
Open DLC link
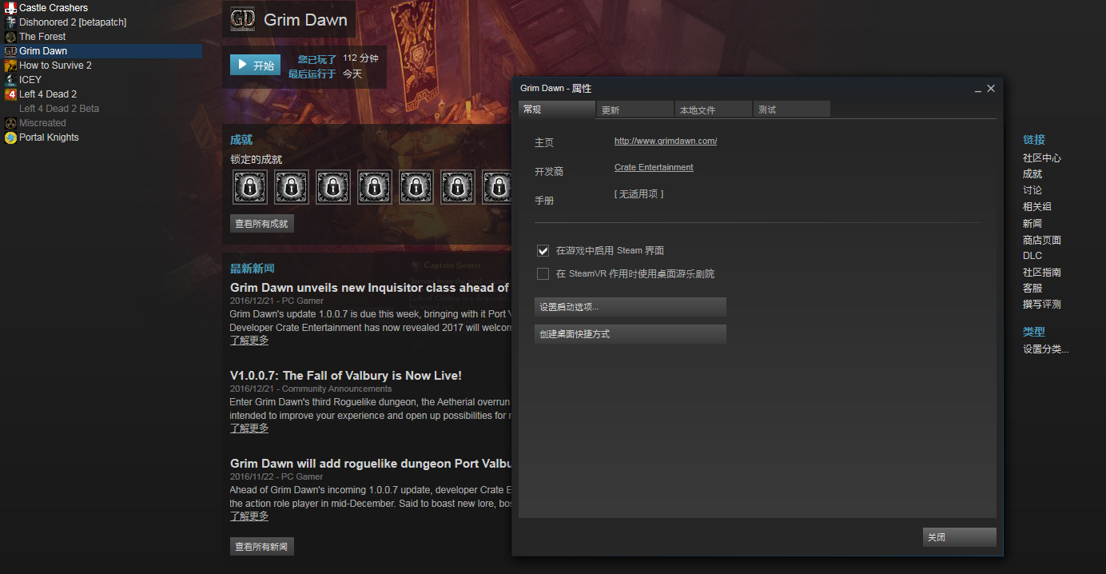pyautogui.click(x=1032, y=256)
